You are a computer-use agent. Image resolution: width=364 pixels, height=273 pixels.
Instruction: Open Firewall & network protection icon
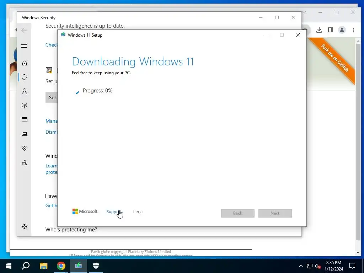click(x=25, y=106)
